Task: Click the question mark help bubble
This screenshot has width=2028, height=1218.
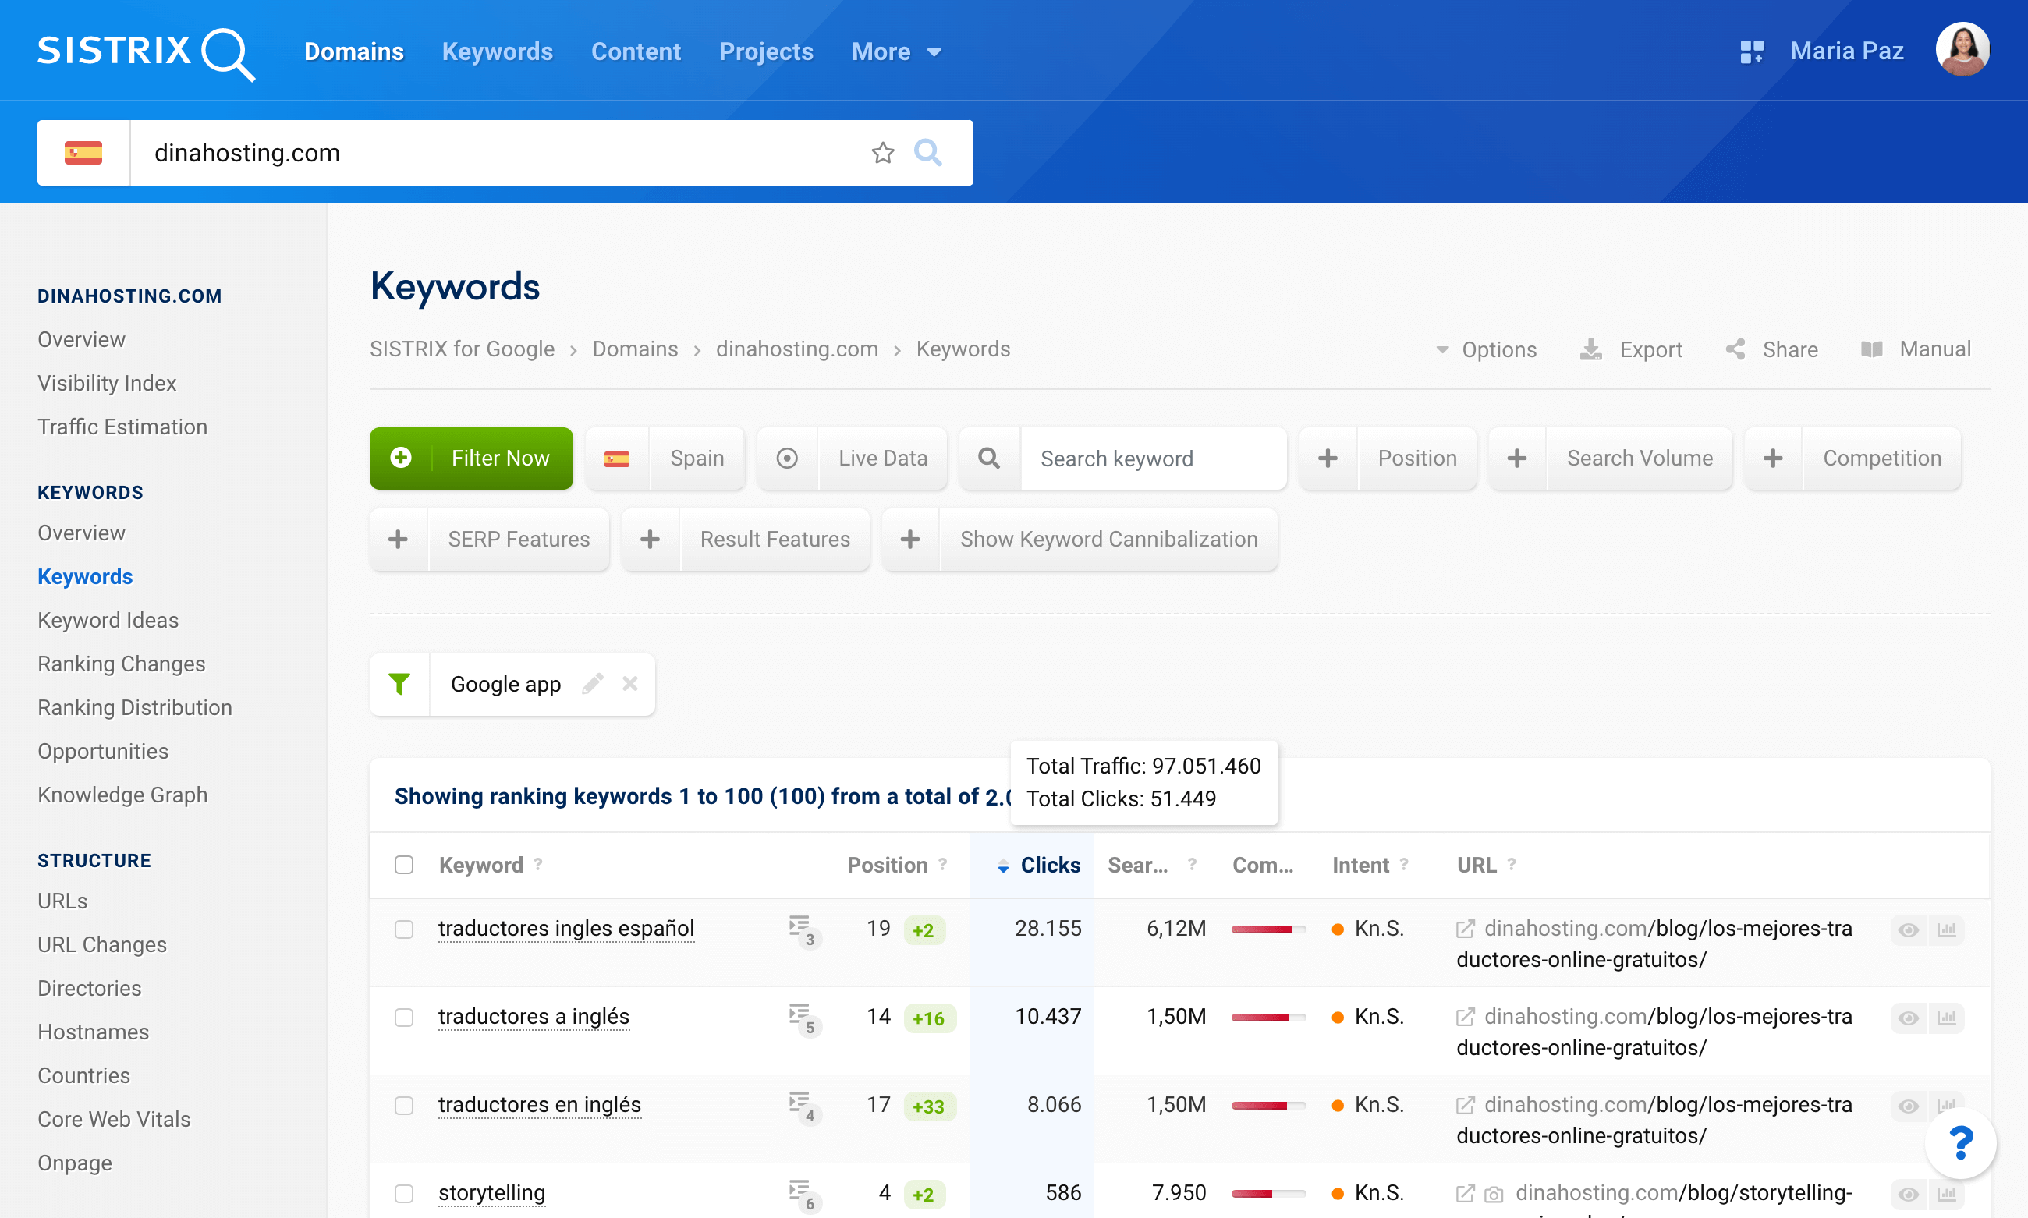Action: click(x=1961, y=1142)
